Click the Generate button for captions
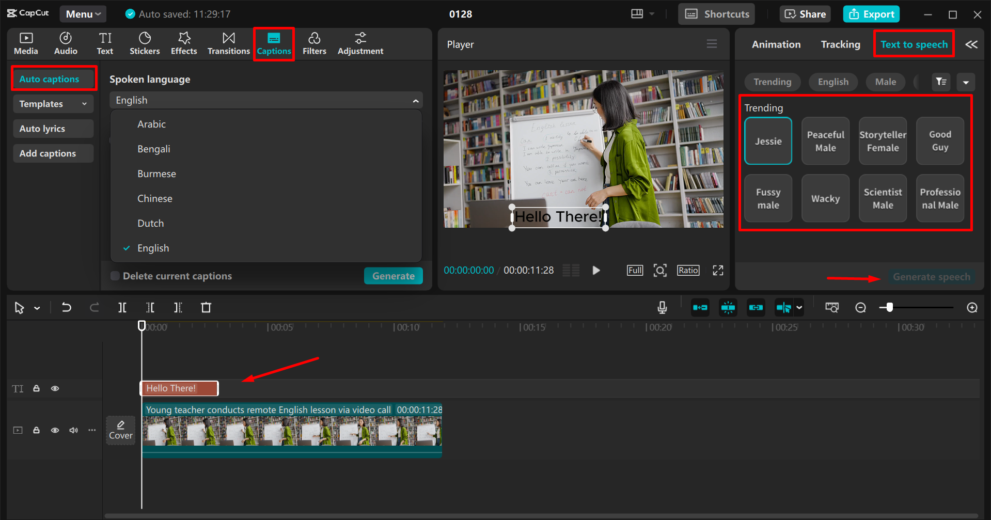 [393, 276]
